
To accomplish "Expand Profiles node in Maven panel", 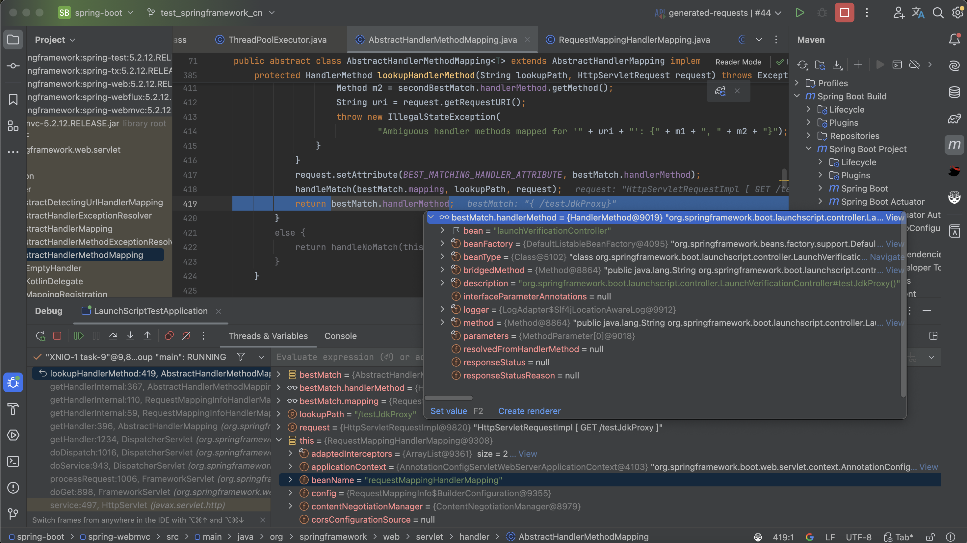I will tap(797, 83).
